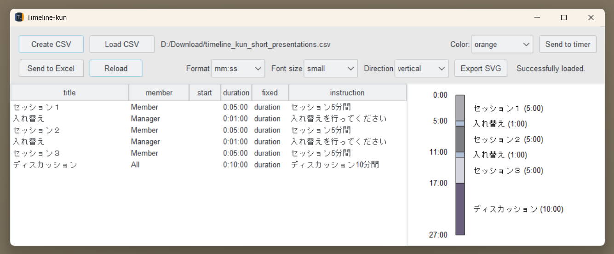Click the title column header
Image resolution: width=614 pixels, height=254 pixels.
69,92
